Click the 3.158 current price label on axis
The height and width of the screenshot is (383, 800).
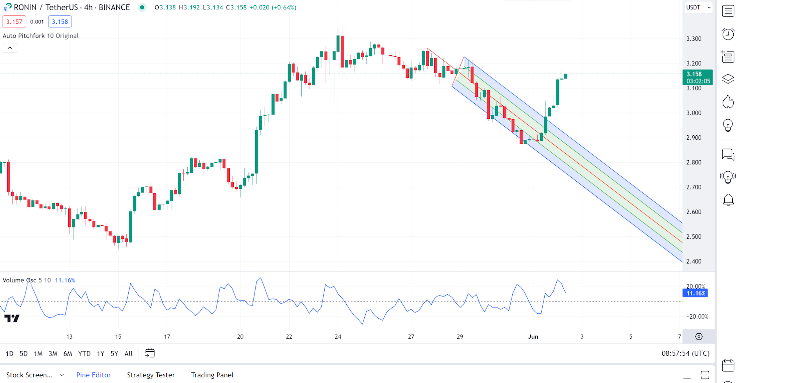697,77
